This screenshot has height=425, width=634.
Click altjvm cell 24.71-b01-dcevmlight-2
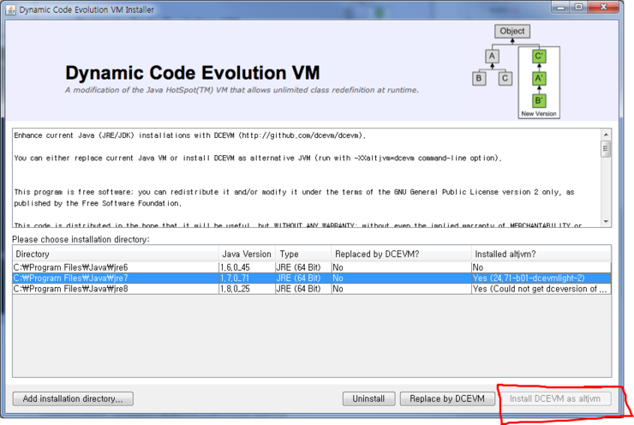coord(541,278)
